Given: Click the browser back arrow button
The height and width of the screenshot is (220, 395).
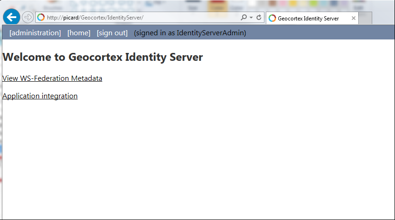Looking at the screenshot, I should click(12, 17).
